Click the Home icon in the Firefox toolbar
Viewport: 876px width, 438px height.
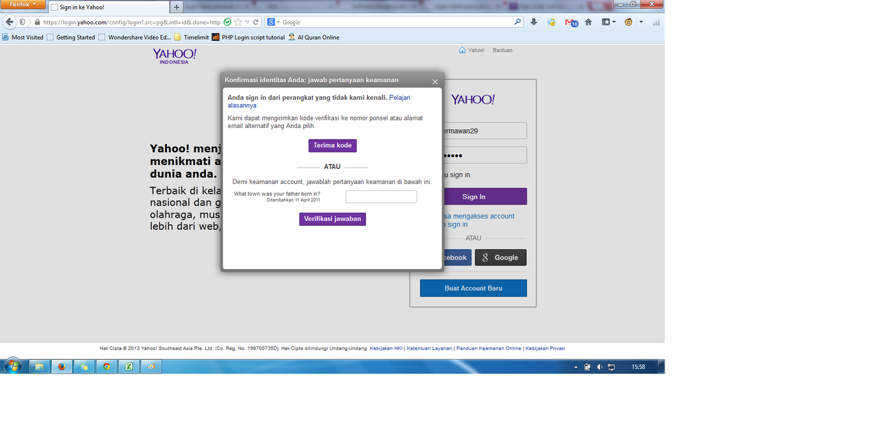[587, 21]
